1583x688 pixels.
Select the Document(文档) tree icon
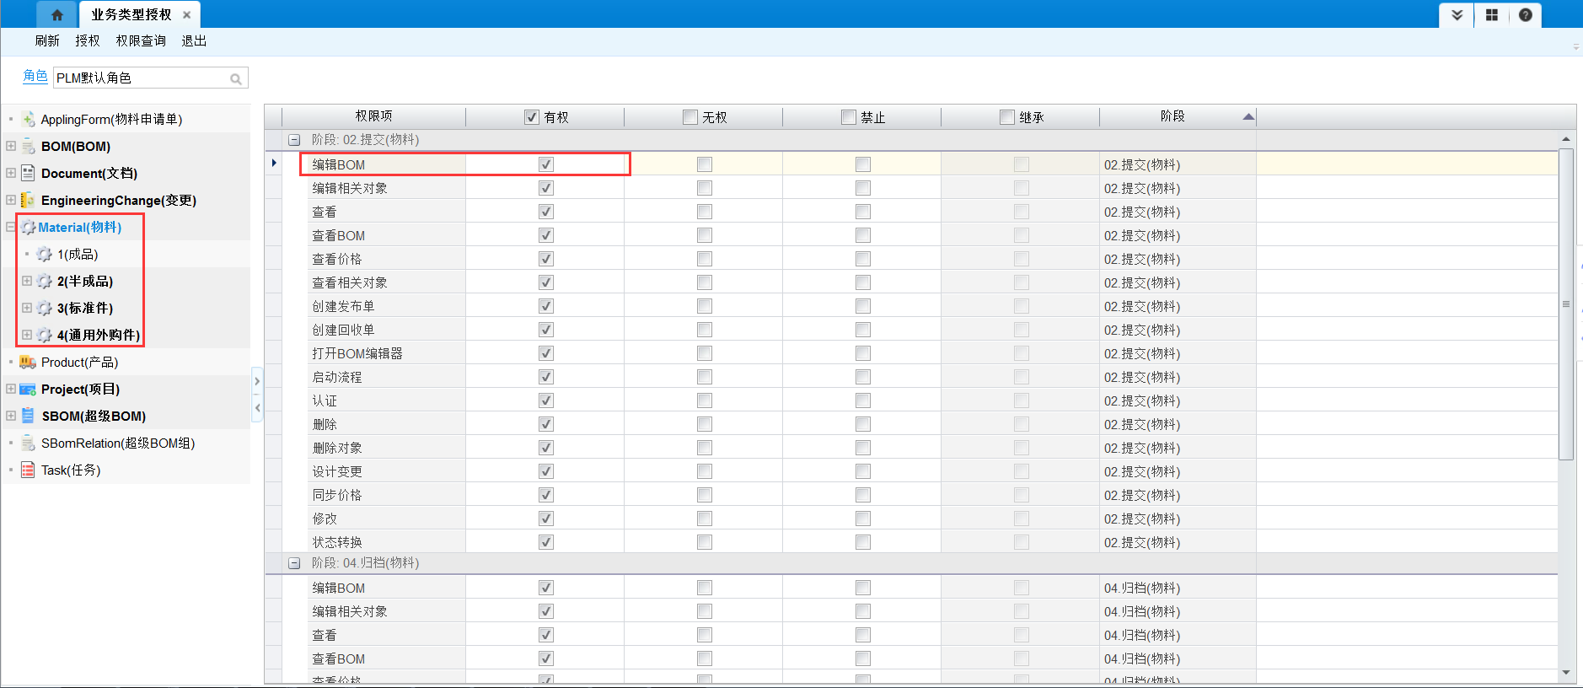28,173
